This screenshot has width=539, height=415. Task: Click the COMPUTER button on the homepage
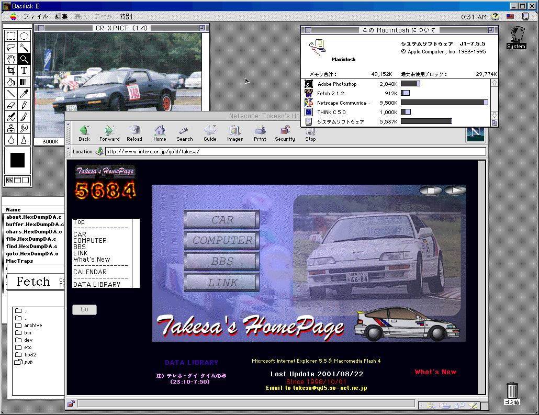pyautogui.click(x=222, y=240)
